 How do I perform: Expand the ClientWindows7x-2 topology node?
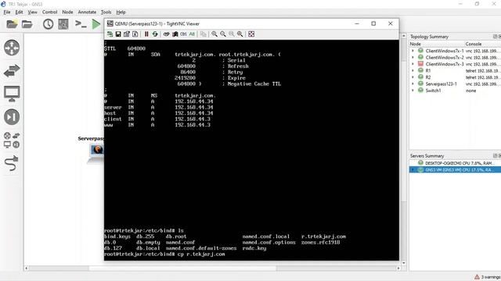click(413, 57)
